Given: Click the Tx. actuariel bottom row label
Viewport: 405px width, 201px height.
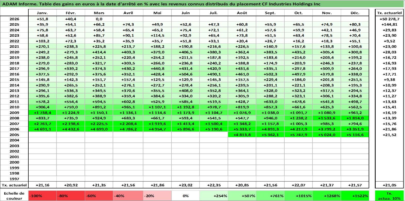Looking at the screenshot, I should (x=14, y=185).
